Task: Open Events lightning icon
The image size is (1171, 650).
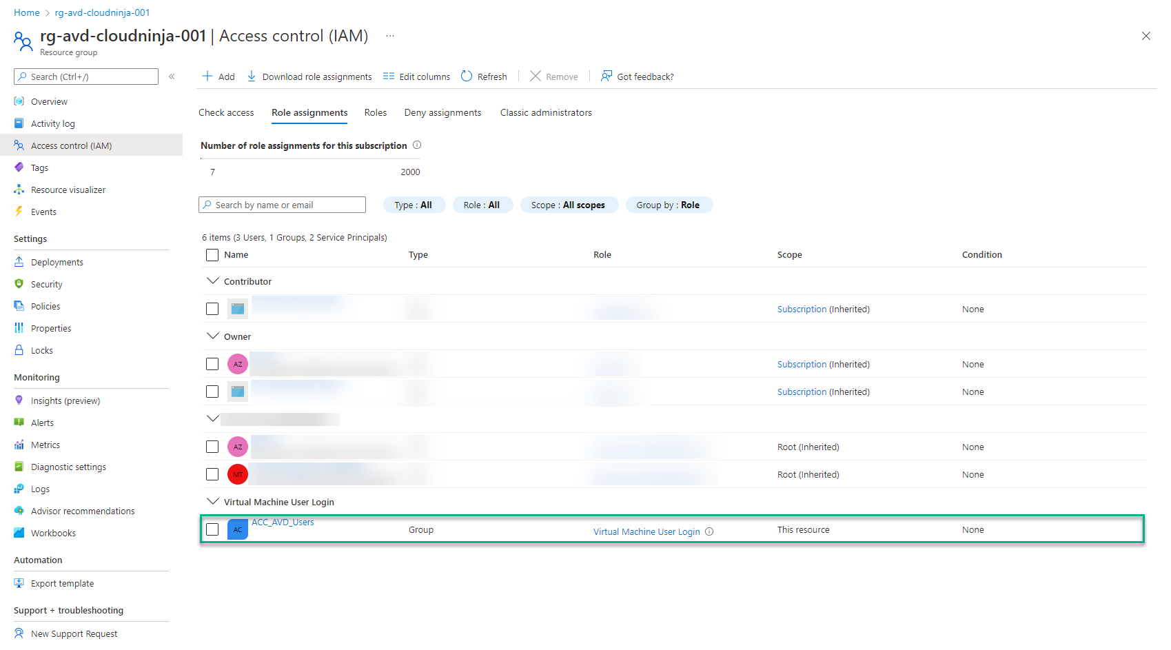Action: point(19,212)
